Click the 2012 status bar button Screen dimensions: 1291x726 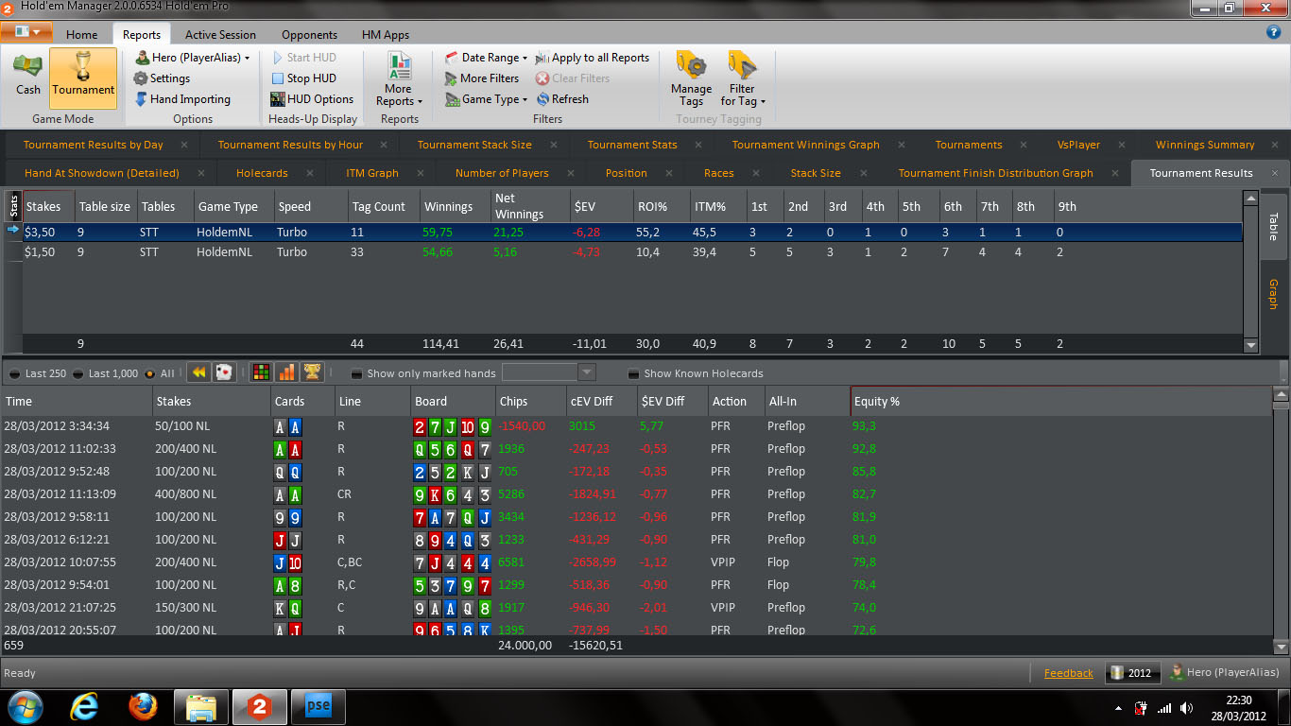pyautogui.click(x=1132, y=673)
